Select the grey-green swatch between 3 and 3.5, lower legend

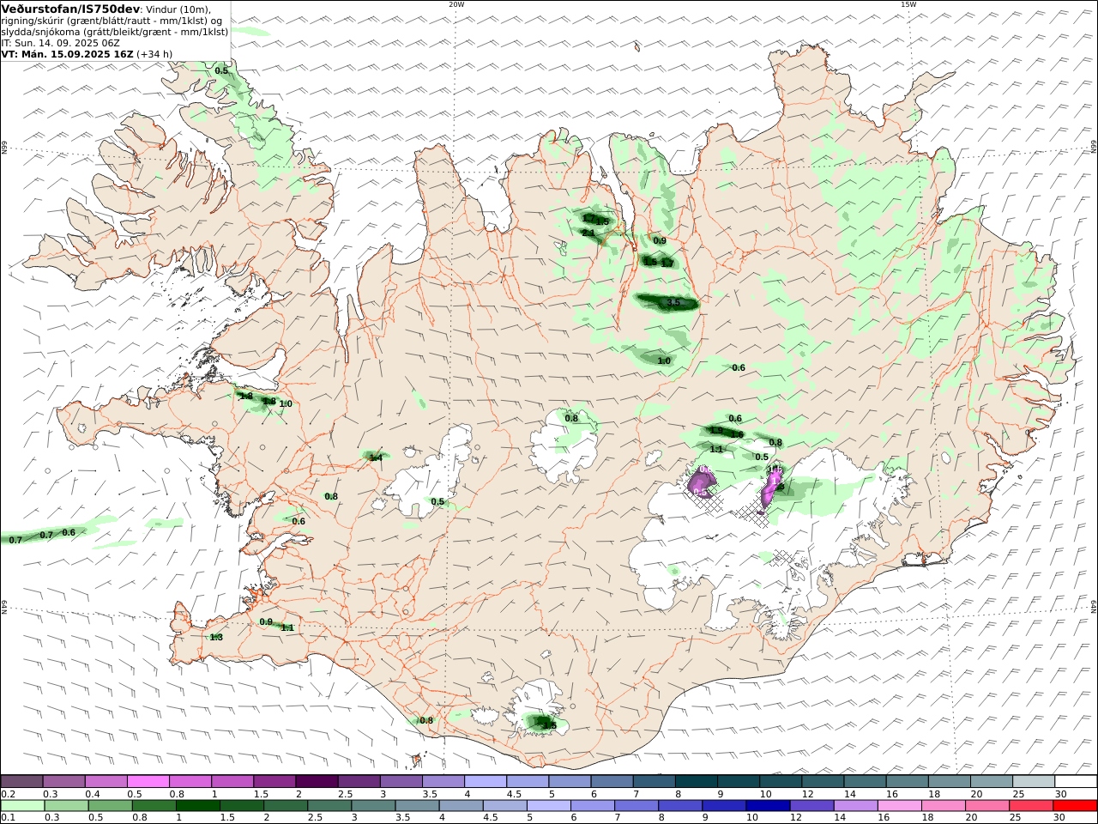pyautogui.click(x=373, y=806)
